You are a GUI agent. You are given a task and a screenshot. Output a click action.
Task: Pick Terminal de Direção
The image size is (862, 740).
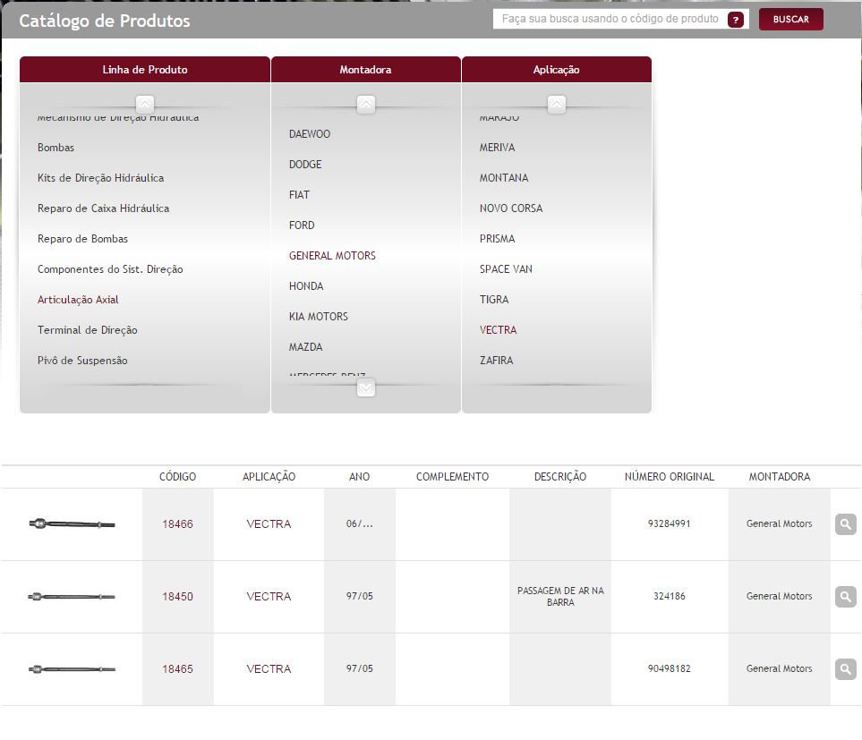pyautogui.click(x=88, y=330)
